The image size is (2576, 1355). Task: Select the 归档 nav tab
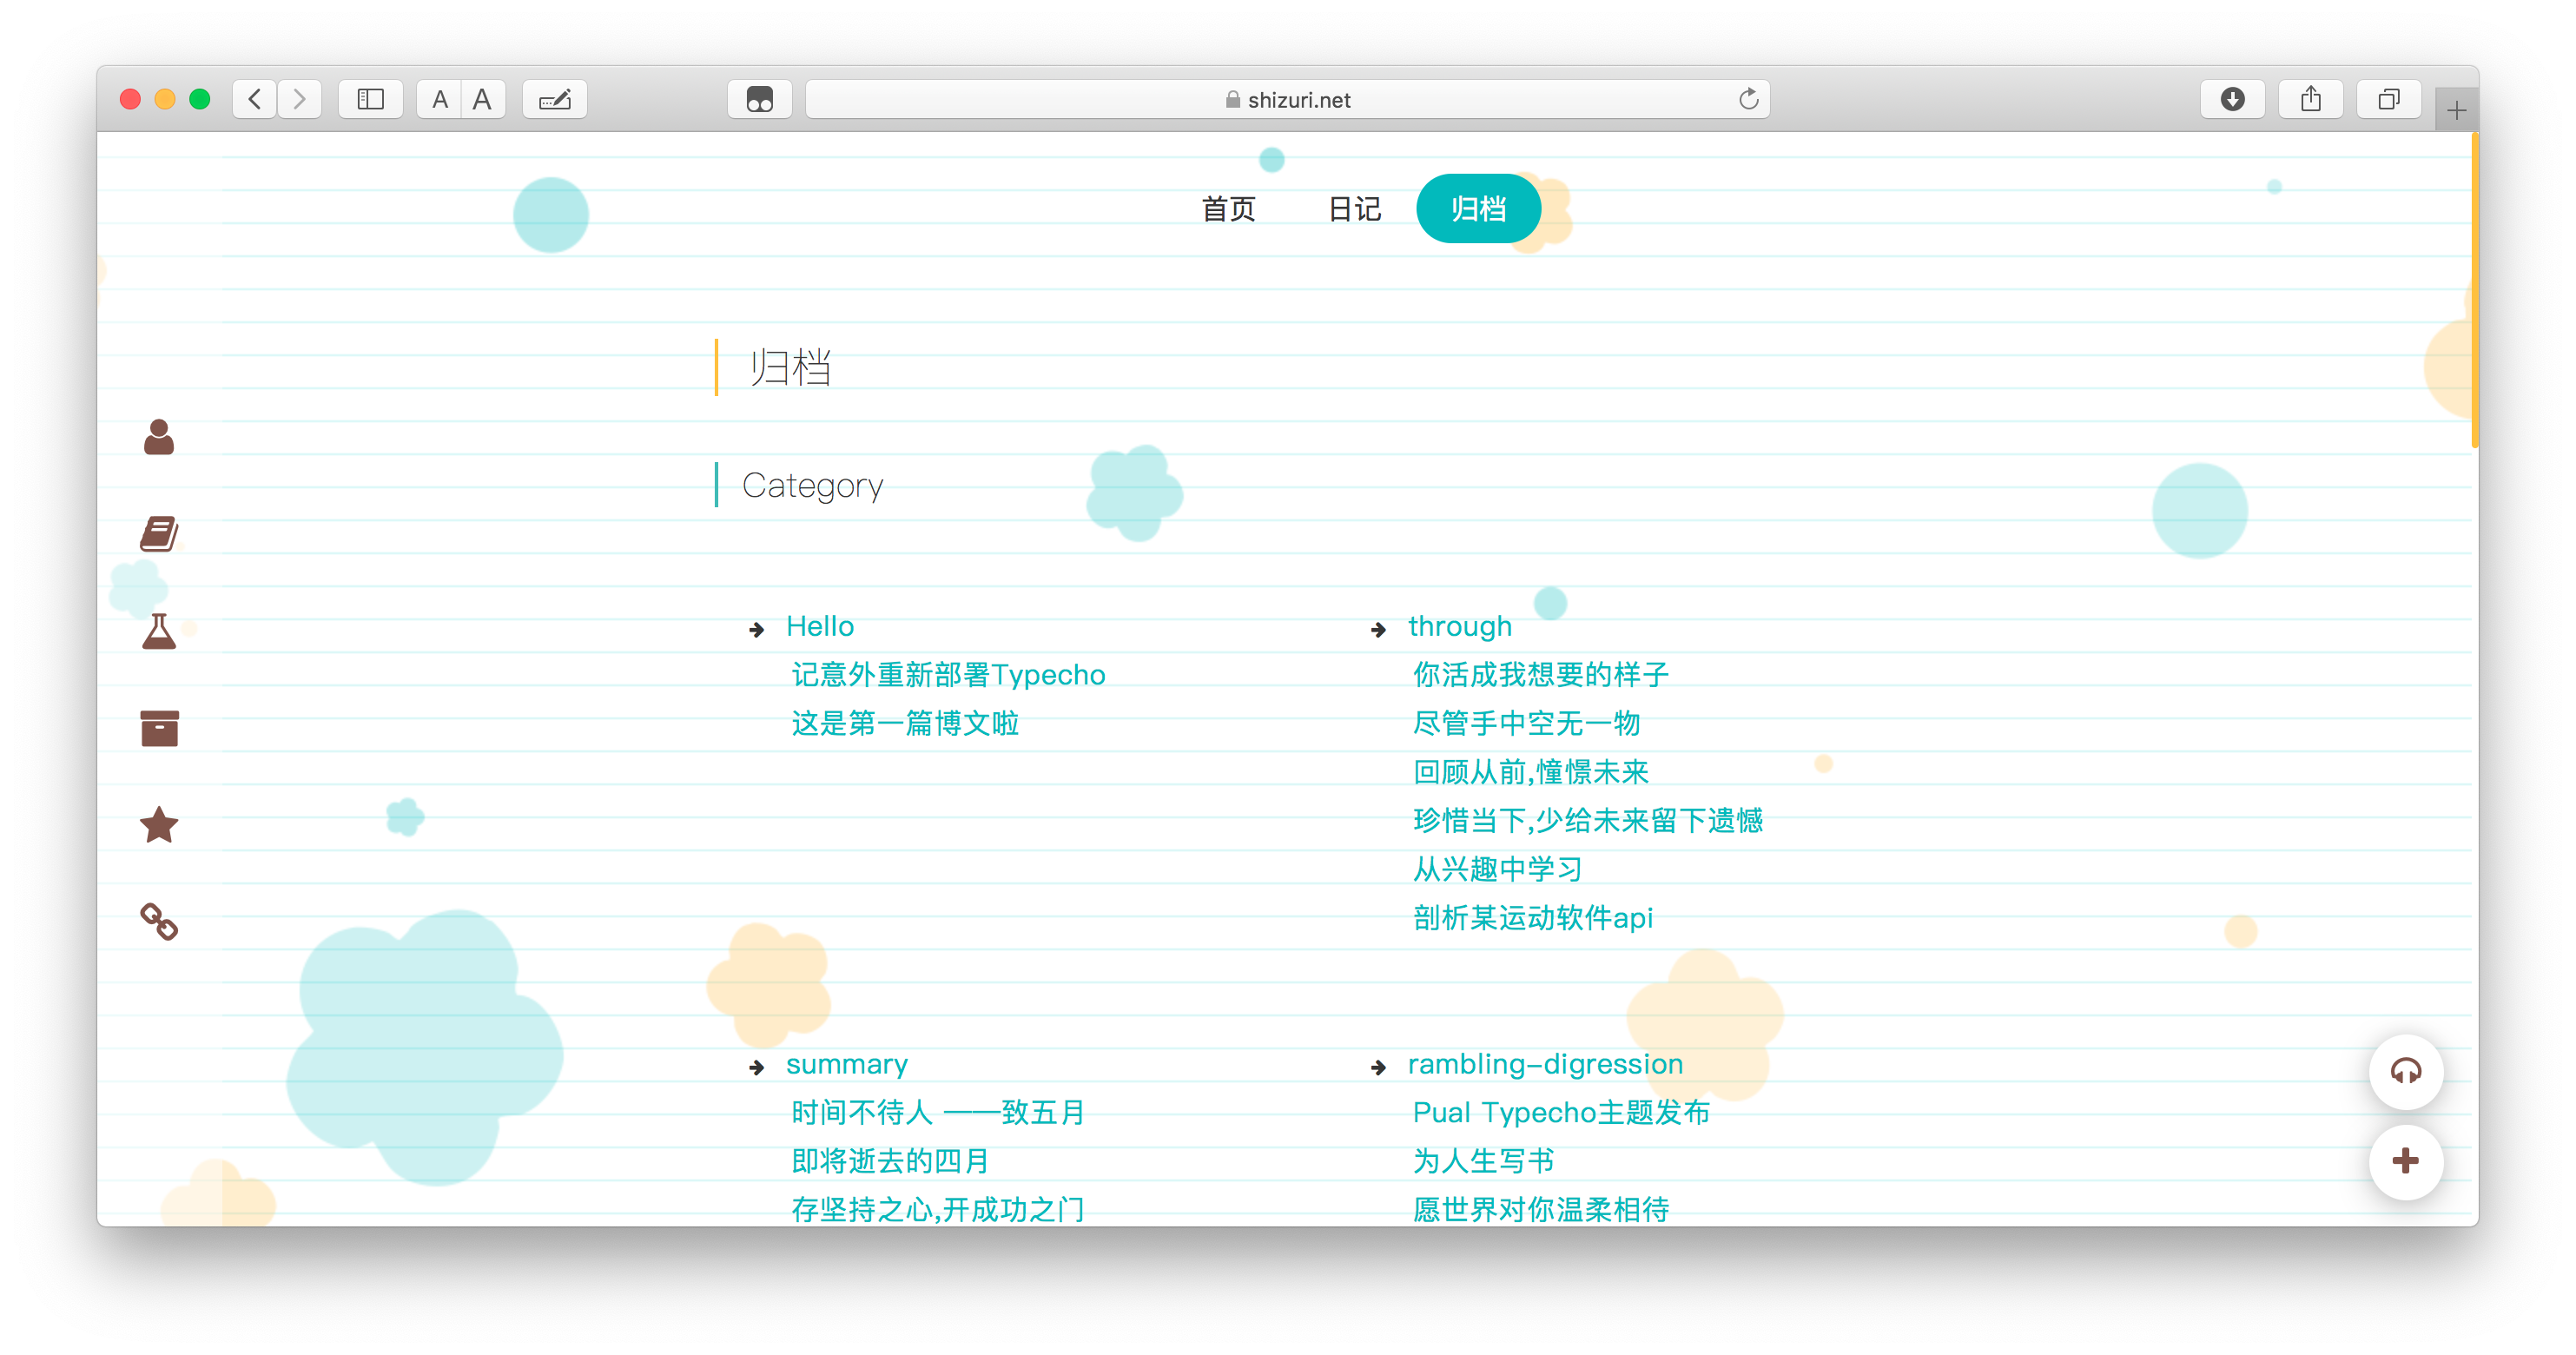click(x=1478, y=209)
